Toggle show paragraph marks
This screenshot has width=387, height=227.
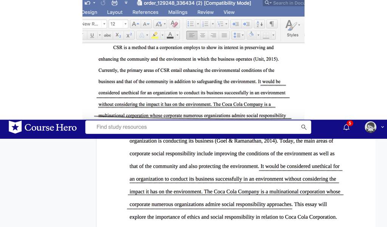coord(272,24)
